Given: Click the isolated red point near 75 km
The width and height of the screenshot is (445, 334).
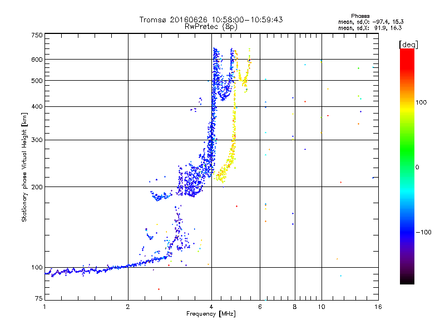Looking at the screenshot, I should pyautogui.click(x=159, y=289).
